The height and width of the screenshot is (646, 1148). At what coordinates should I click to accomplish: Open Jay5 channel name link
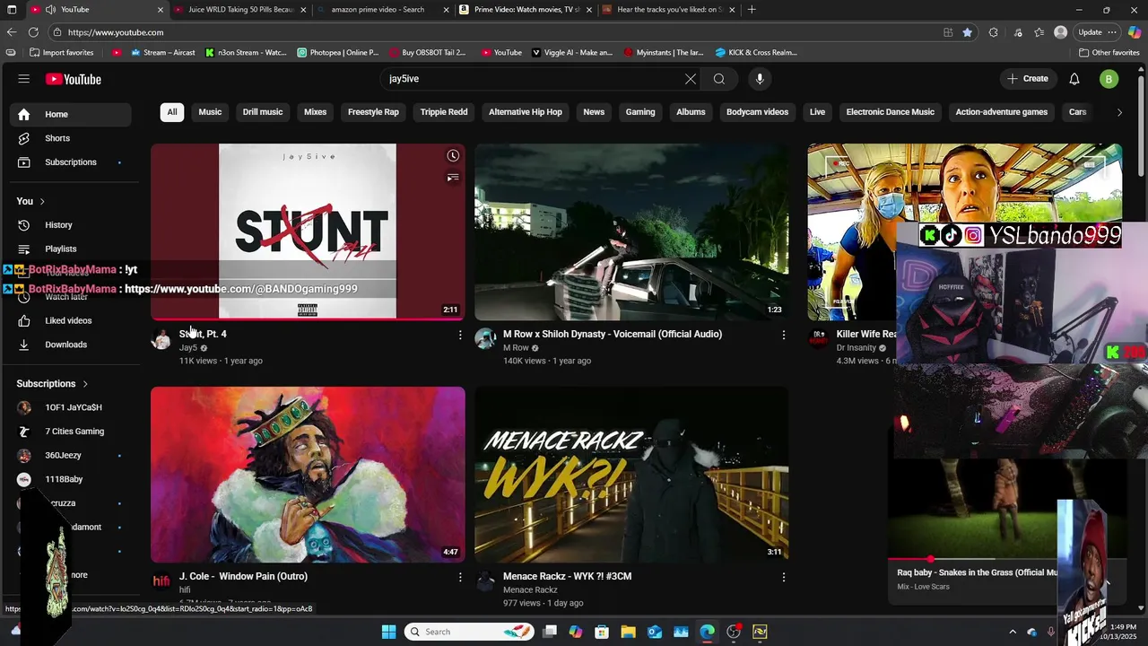point(188,348)
